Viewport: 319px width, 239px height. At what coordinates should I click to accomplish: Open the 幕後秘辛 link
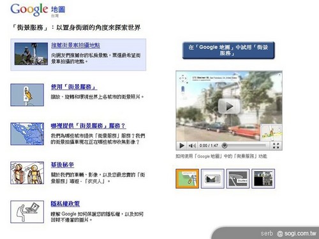coord(63,164)
